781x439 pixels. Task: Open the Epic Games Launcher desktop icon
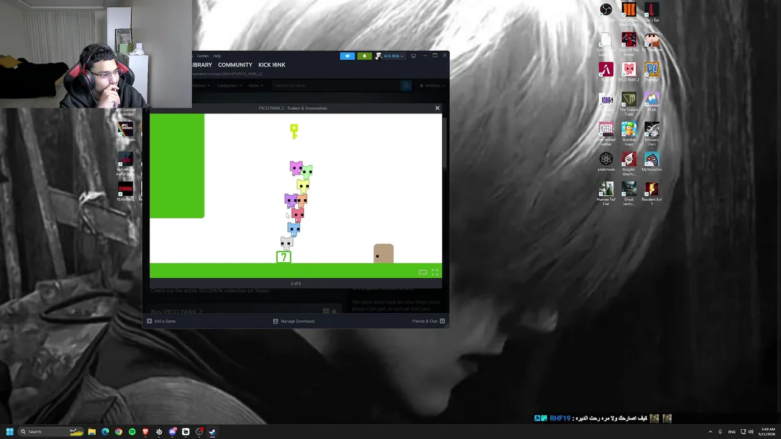click(x=606, y=45)
